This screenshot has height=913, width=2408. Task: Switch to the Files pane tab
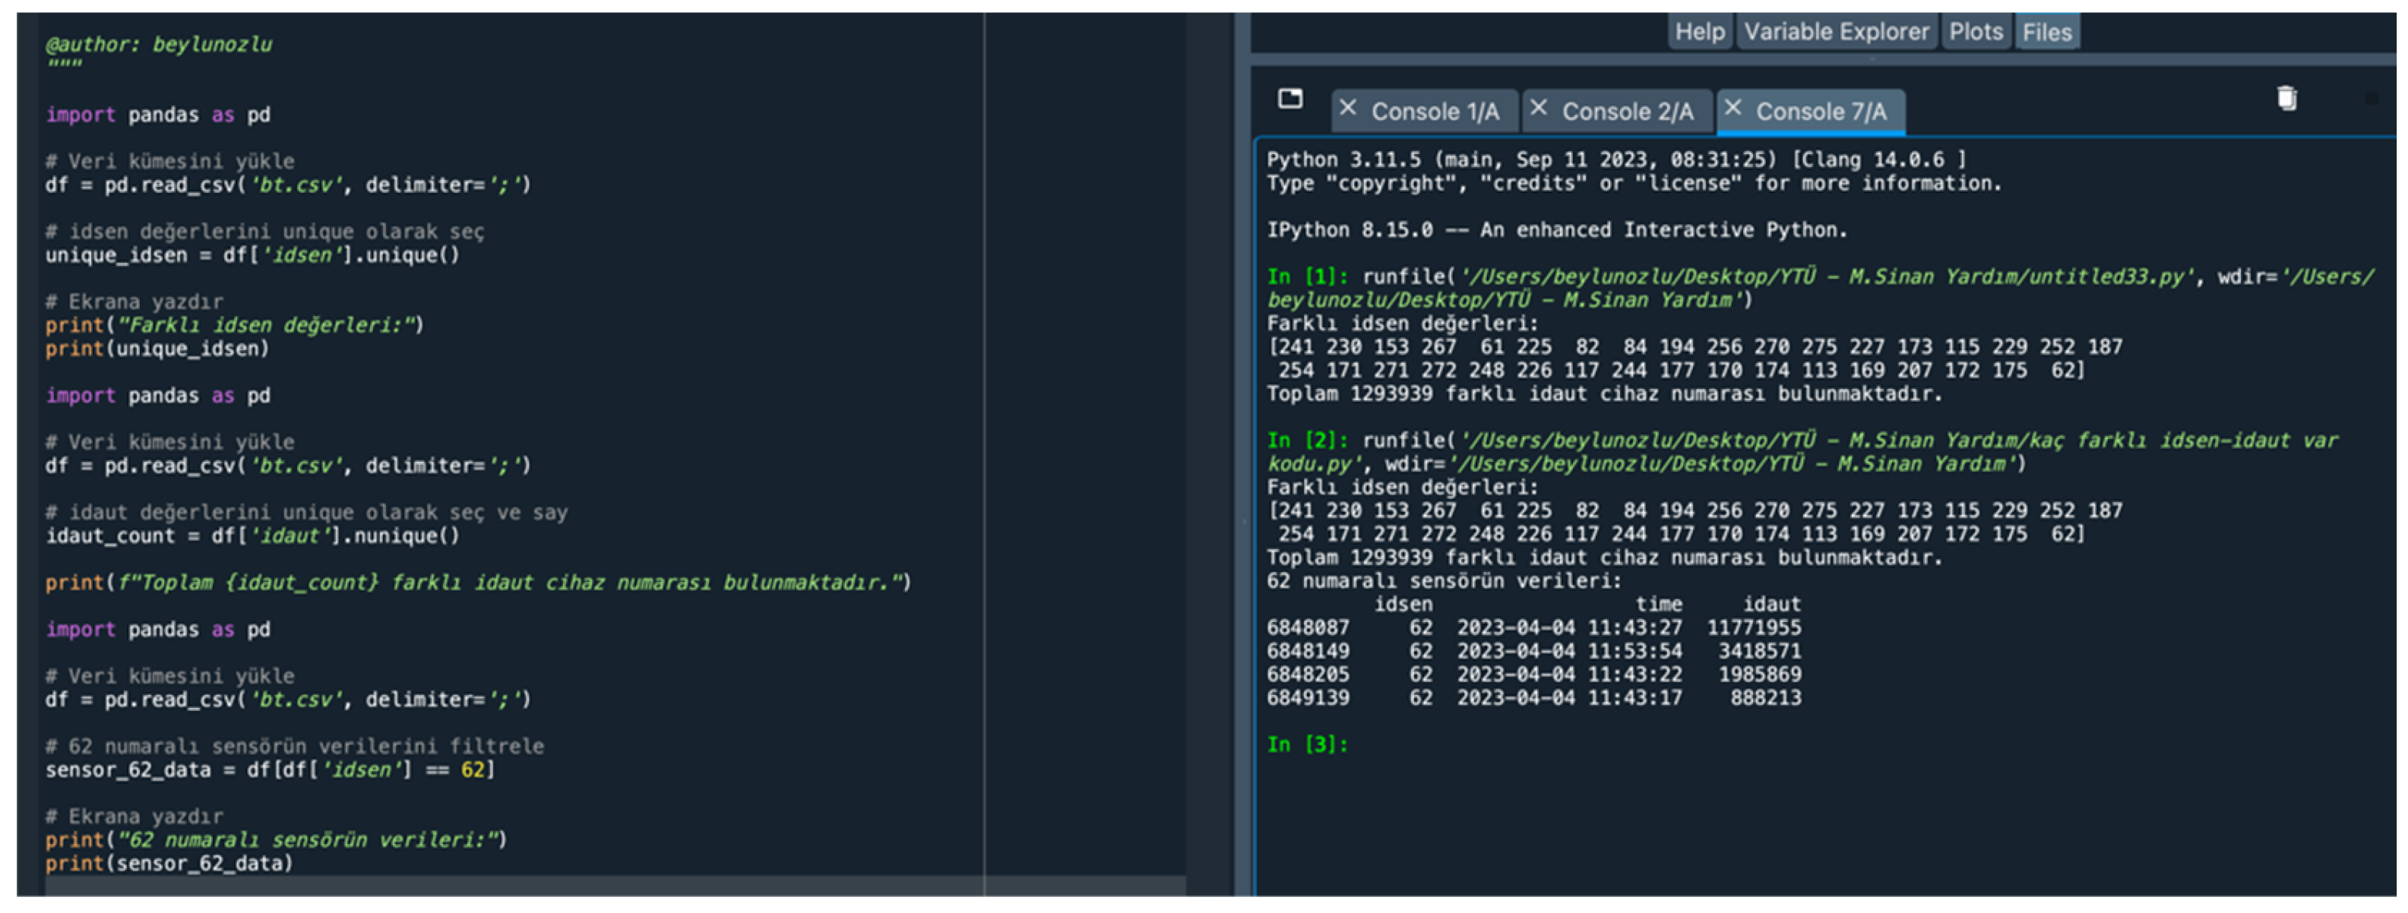(x=2046, y=33)
